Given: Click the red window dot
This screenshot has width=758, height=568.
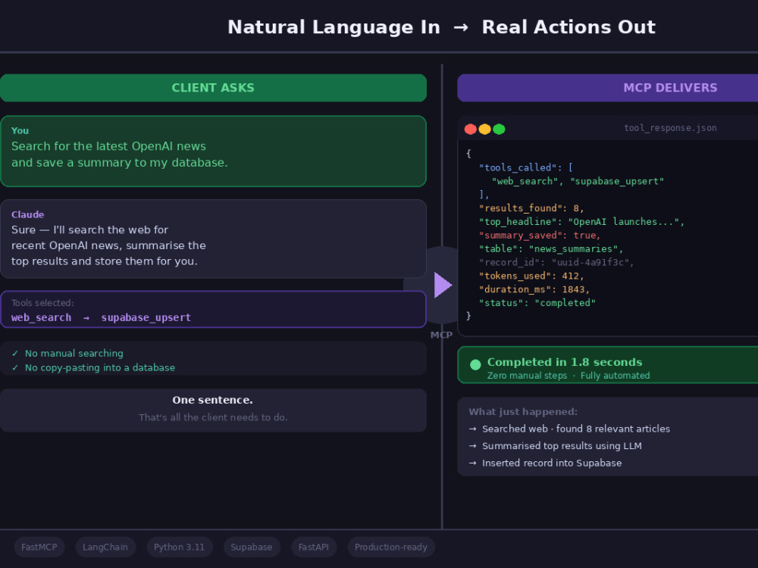Looking at the screenshot, I should pos(471,129).
